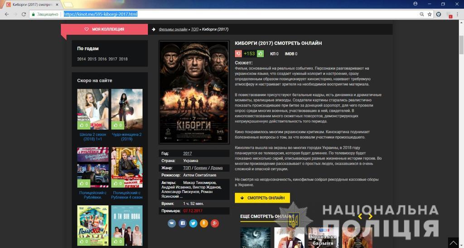Like Школа 2 сезон thumbs-up badge

tap(84, 125)
